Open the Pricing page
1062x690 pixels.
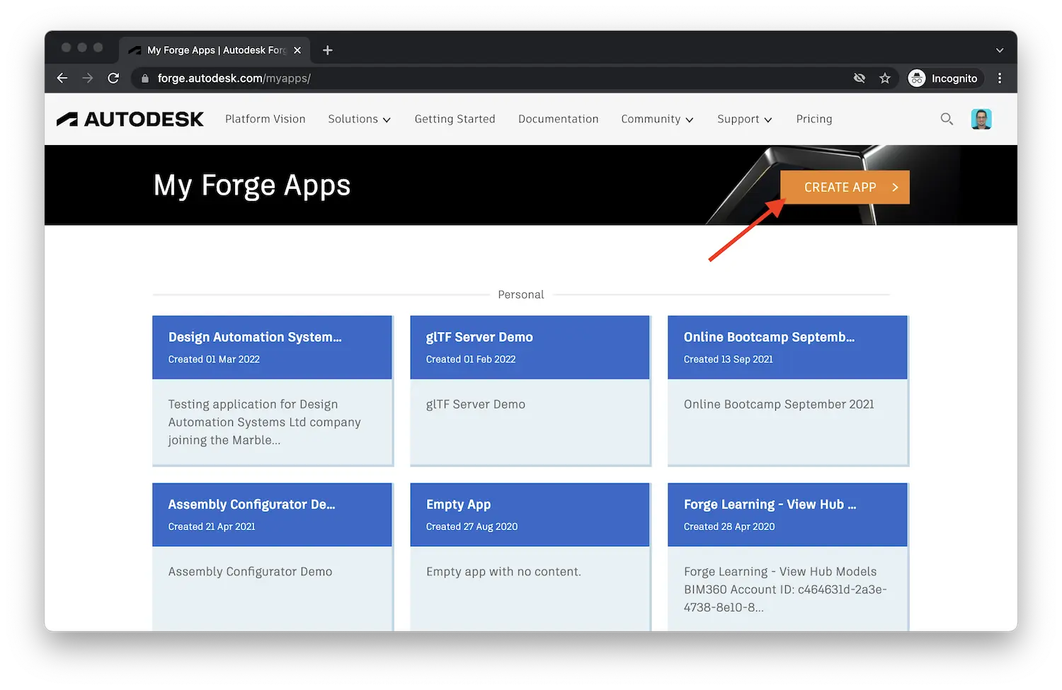[814, 119]
